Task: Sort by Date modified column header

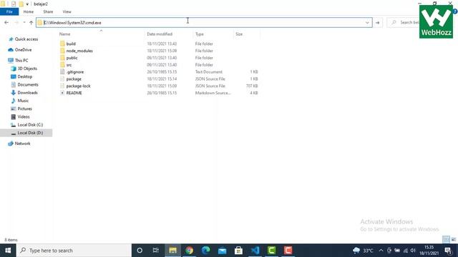Action: click(160, 34)
